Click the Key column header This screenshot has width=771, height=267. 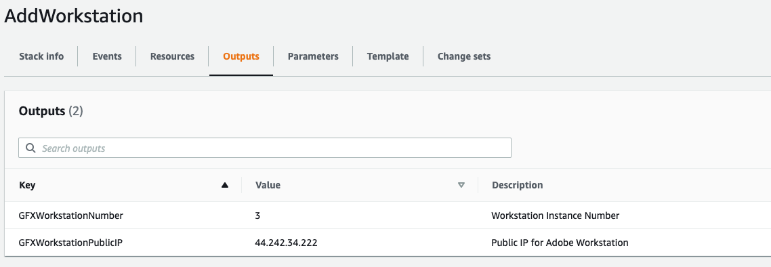click(x=27, y=186)
